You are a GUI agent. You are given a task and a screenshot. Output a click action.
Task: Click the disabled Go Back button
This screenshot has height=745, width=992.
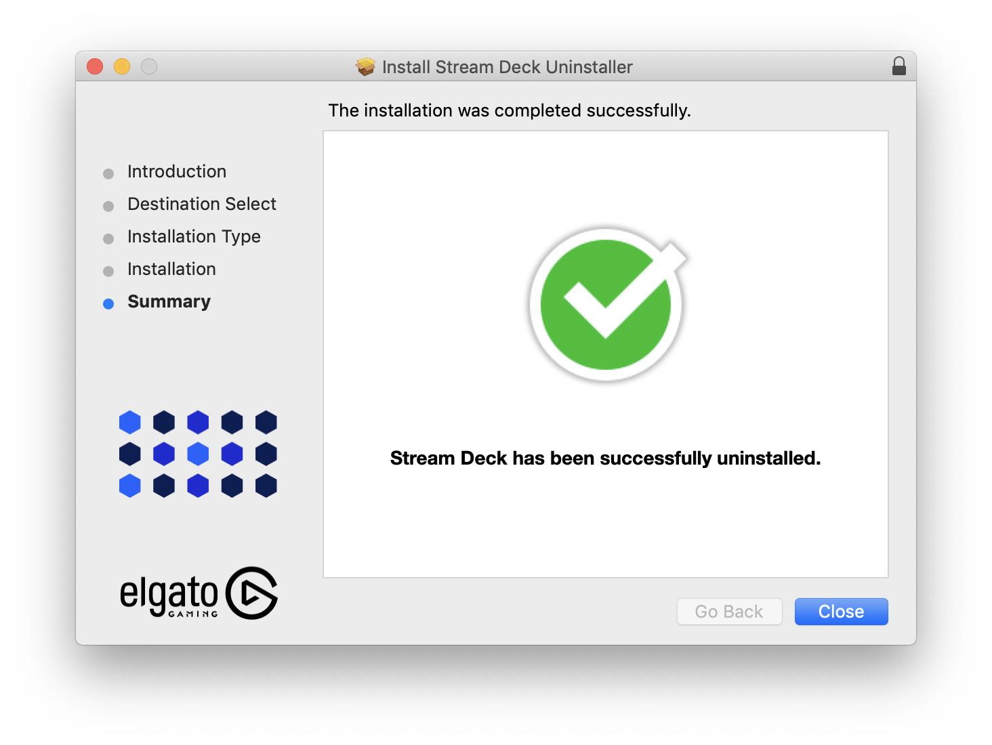click(x=729, y=612)
